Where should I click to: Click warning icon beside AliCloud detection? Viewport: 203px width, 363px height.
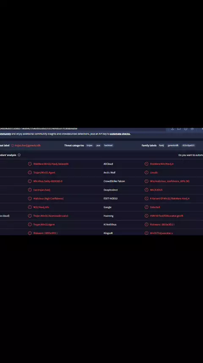[x=146, y=164]
